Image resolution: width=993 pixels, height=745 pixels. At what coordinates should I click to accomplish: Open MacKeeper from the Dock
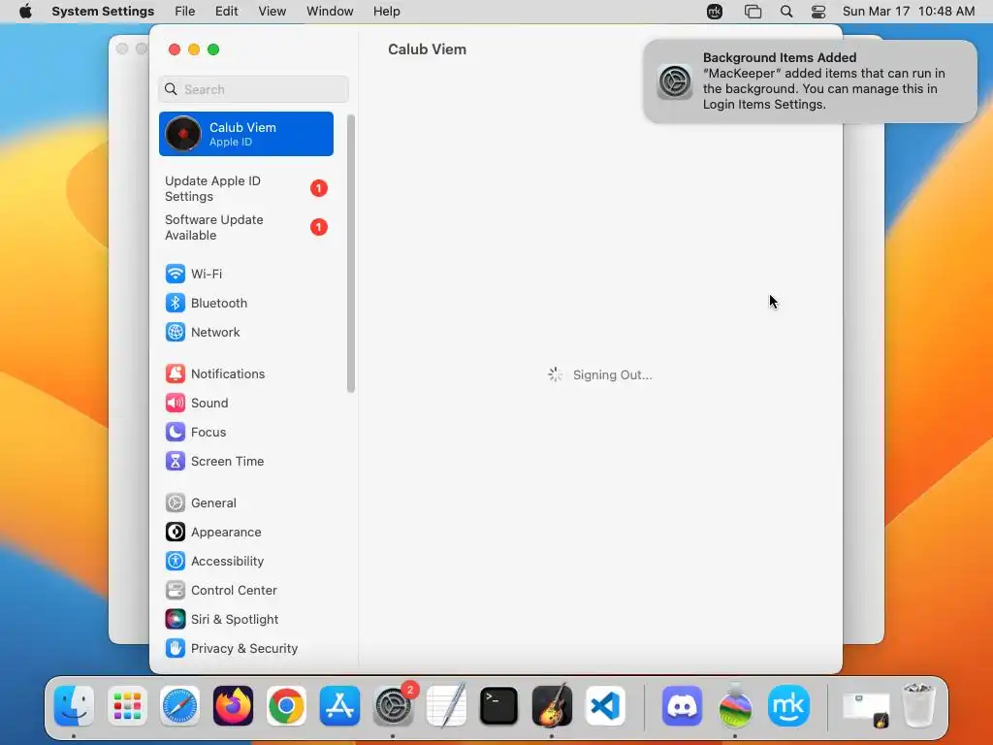[x=788, y=705]
